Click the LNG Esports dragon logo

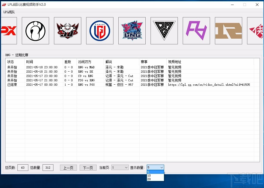click(132, 30)
